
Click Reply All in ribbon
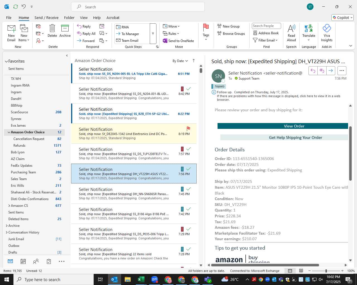[x=86, y=34]
